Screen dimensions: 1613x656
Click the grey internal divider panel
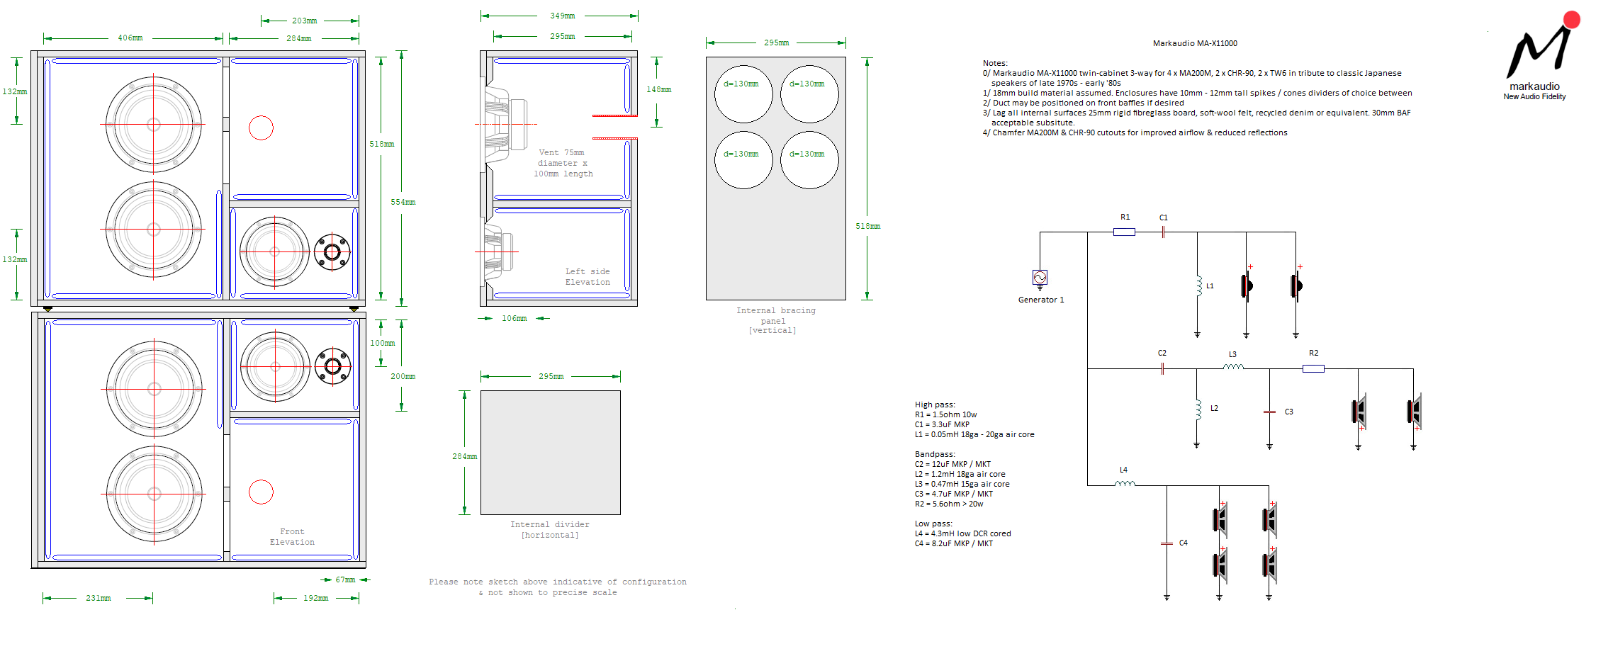coord(551,453)
